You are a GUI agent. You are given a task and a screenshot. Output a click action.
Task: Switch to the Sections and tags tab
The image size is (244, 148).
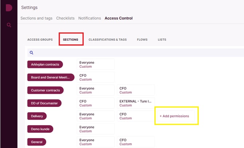point(36,18)
